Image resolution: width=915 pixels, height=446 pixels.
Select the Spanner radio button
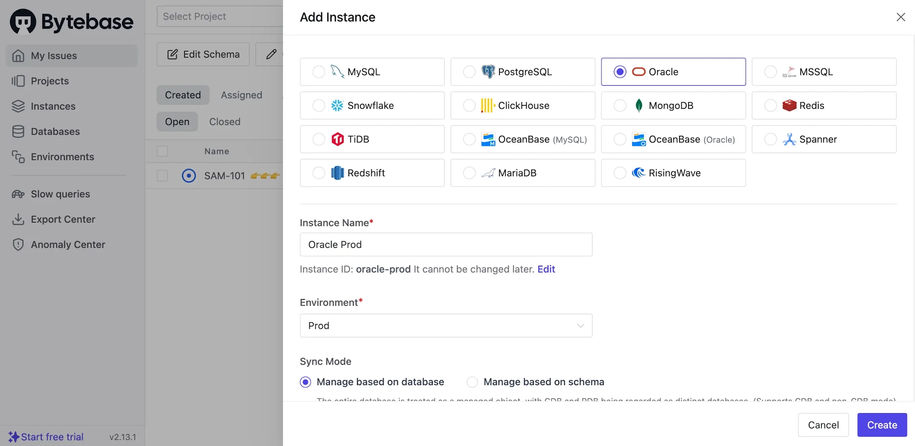coord(771,139)
